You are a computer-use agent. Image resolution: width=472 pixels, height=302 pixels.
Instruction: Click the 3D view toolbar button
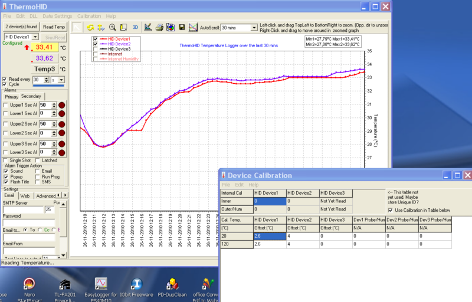pyautogui.click(x=135, y=27)
